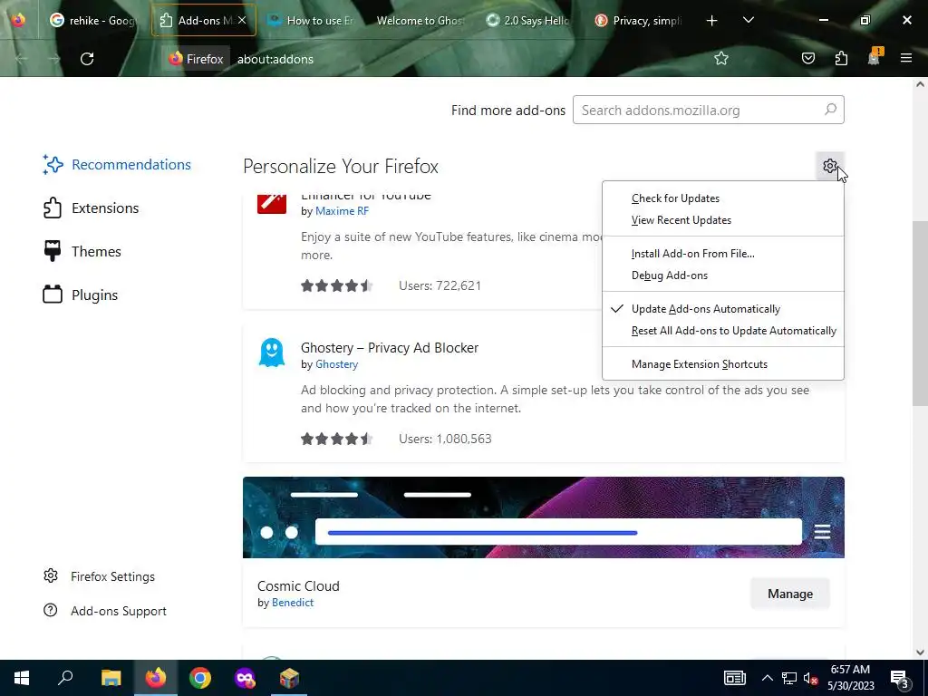Screen dimensions: 928x696
Task: Open Firefox Settings link in sidebar
Action: point(99,576)
